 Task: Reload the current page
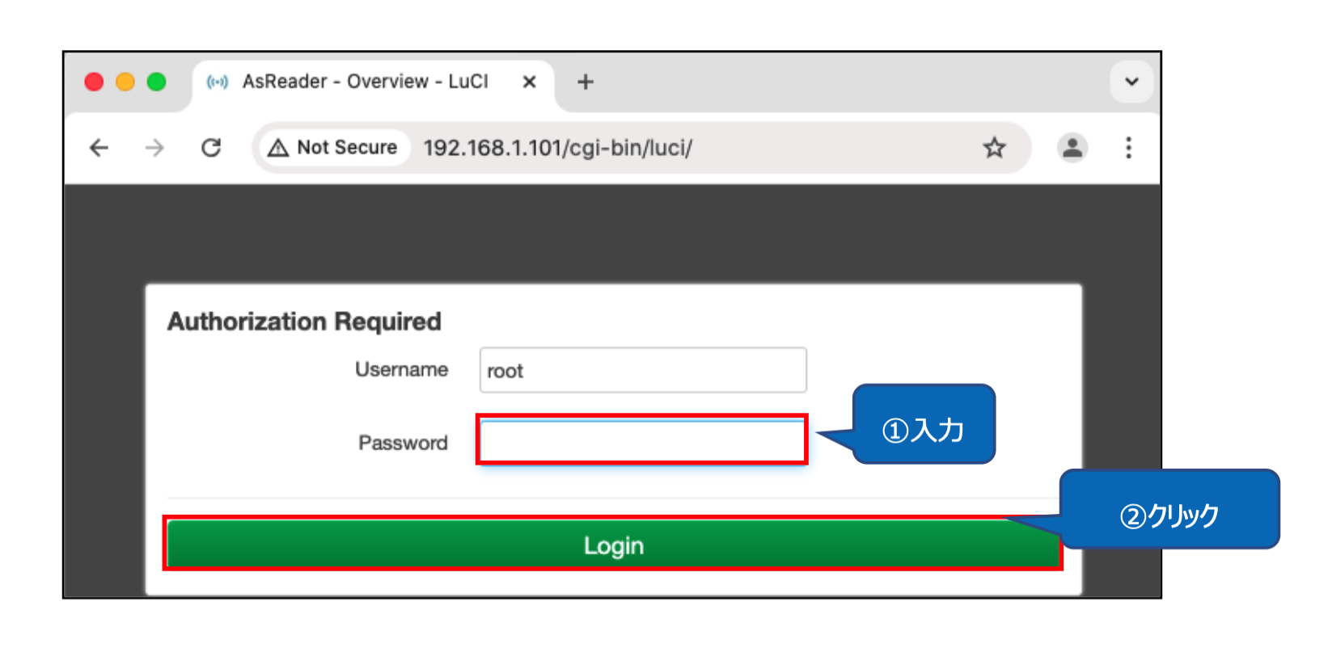coord(211,148)
